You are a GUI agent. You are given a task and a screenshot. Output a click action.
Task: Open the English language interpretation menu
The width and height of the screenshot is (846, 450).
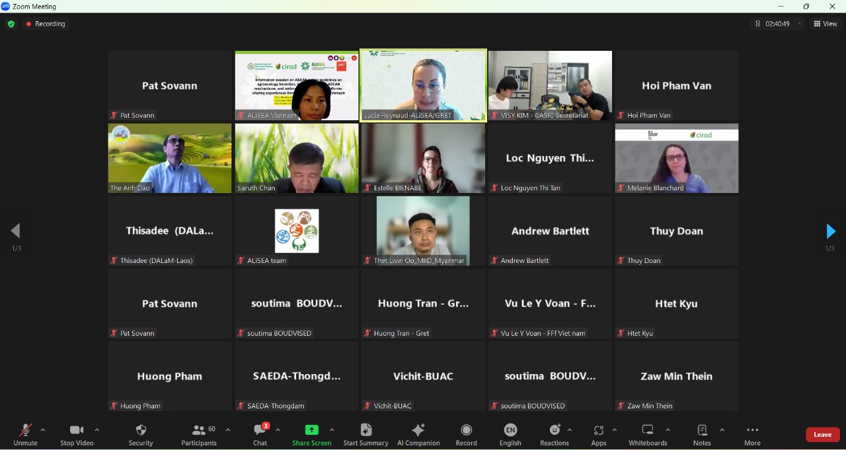click(x=510, y=434)
